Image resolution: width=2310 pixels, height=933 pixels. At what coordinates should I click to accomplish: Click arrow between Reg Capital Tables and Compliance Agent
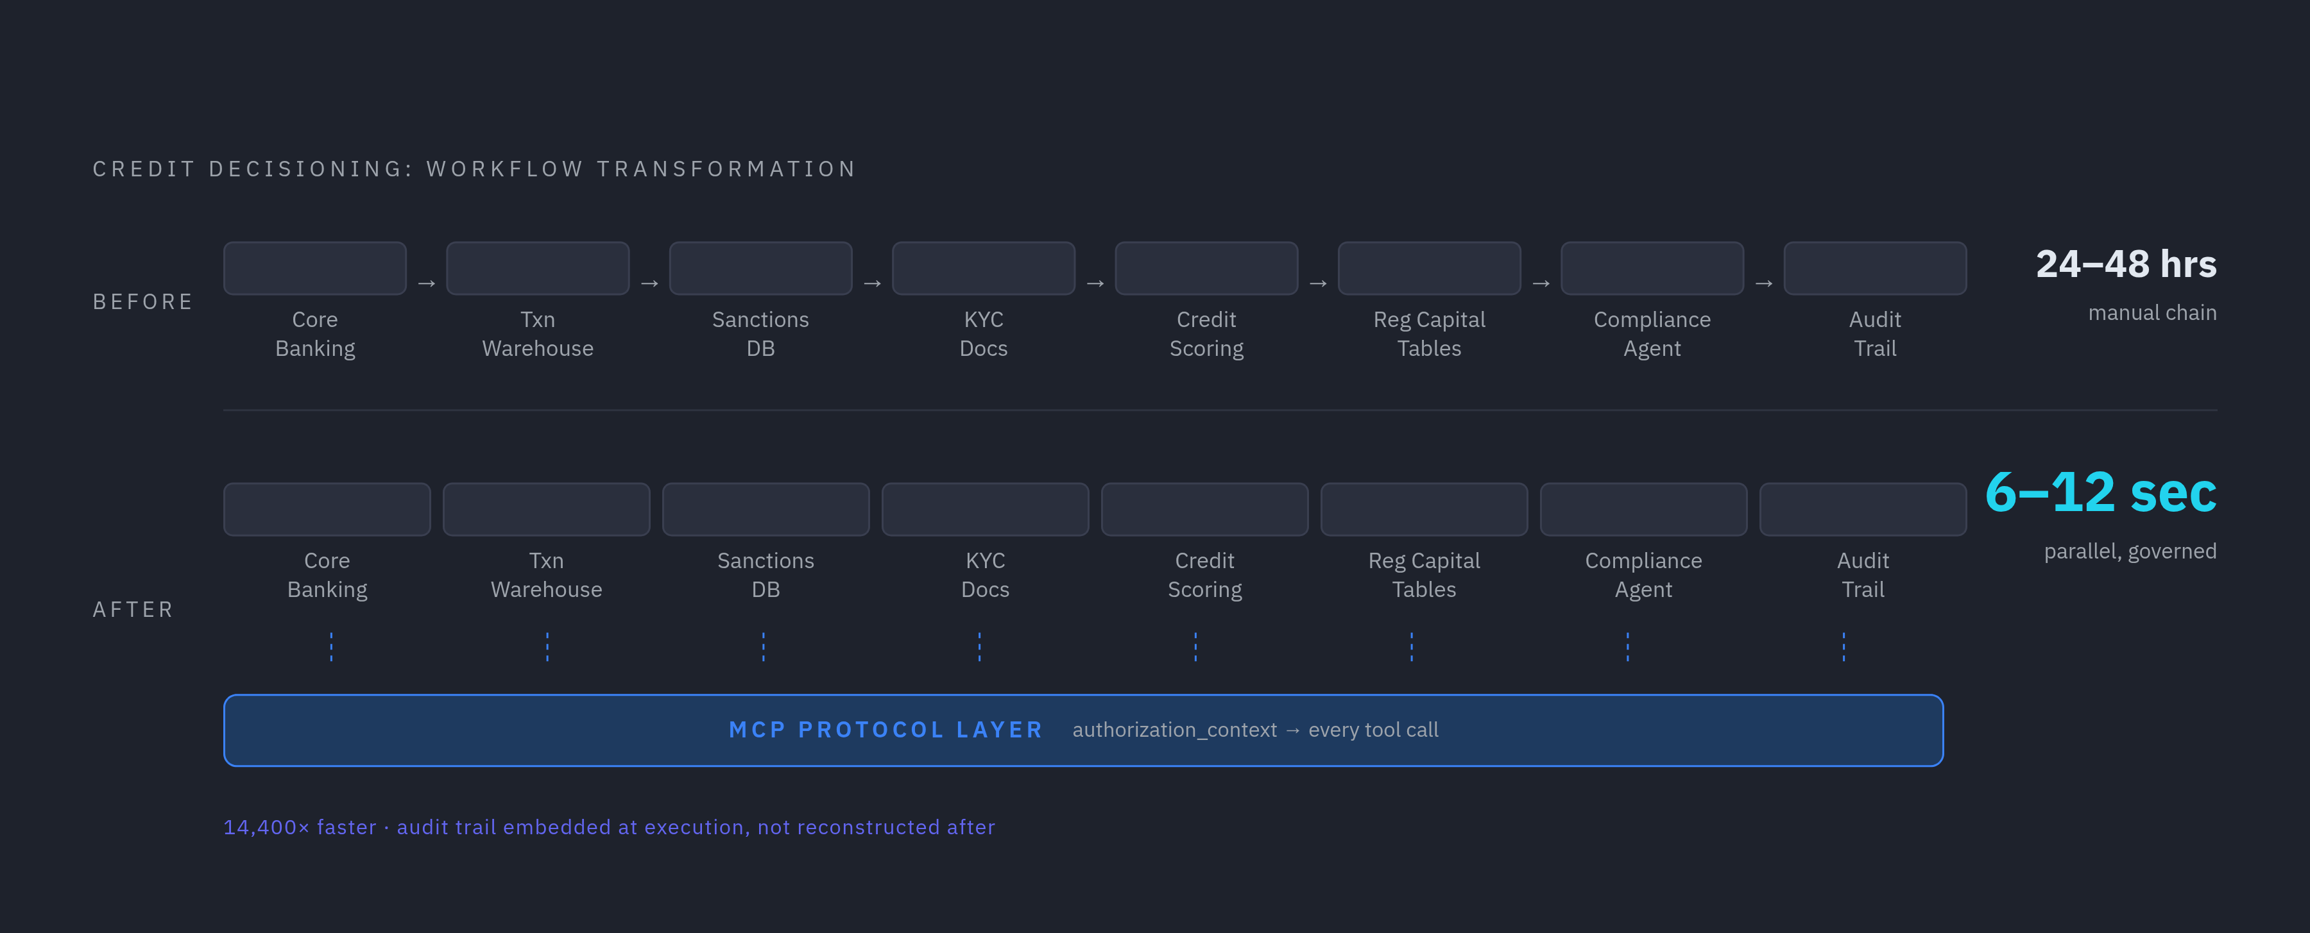[1541, 283]
